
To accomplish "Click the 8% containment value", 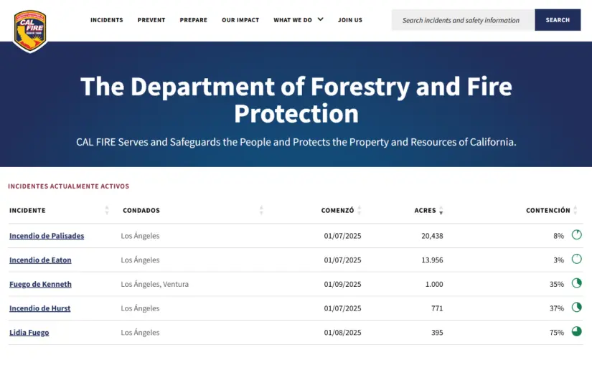I will point(559,236).
